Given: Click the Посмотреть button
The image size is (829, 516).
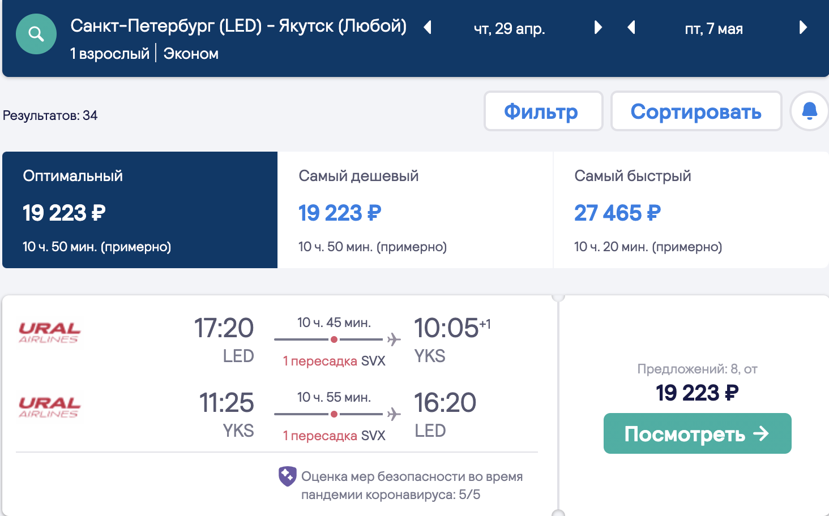Looking at the screenshot, I should 697,433.
